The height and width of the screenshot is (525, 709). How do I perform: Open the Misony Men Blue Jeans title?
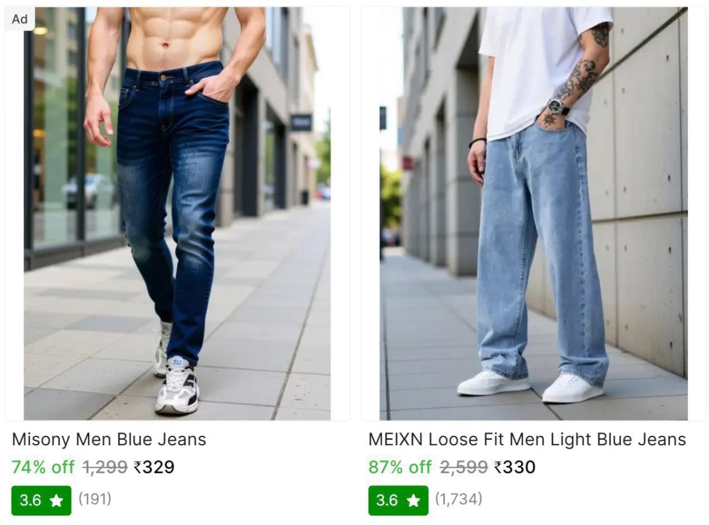click(109, 439)
